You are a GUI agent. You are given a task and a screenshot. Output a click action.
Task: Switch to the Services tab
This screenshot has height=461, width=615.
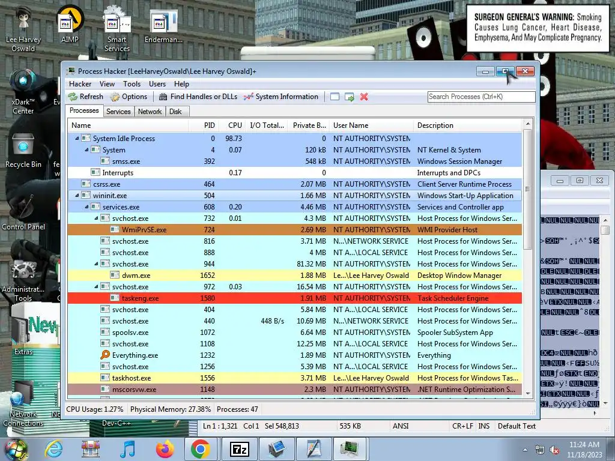click(118, 112)
